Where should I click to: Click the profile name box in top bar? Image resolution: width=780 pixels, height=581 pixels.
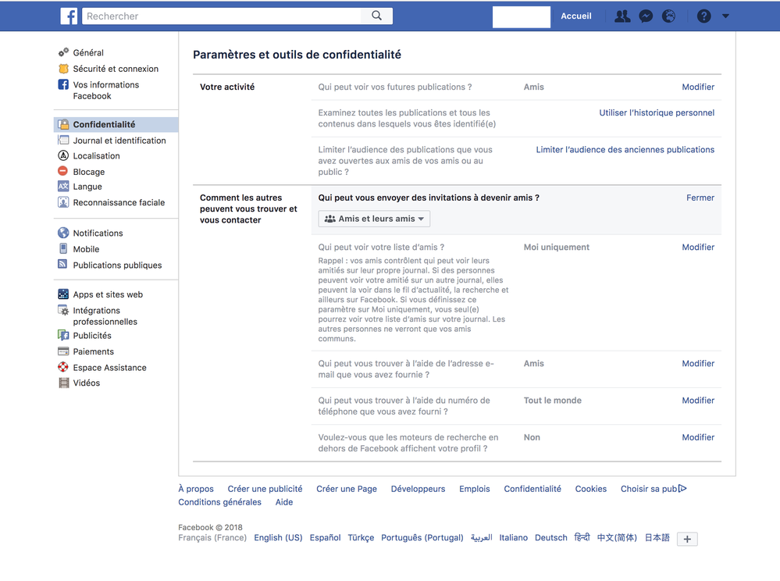pos(522,16)
